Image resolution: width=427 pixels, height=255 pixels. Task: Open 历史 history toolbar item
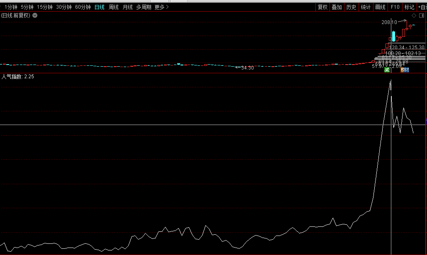click(x=351, y=7)
